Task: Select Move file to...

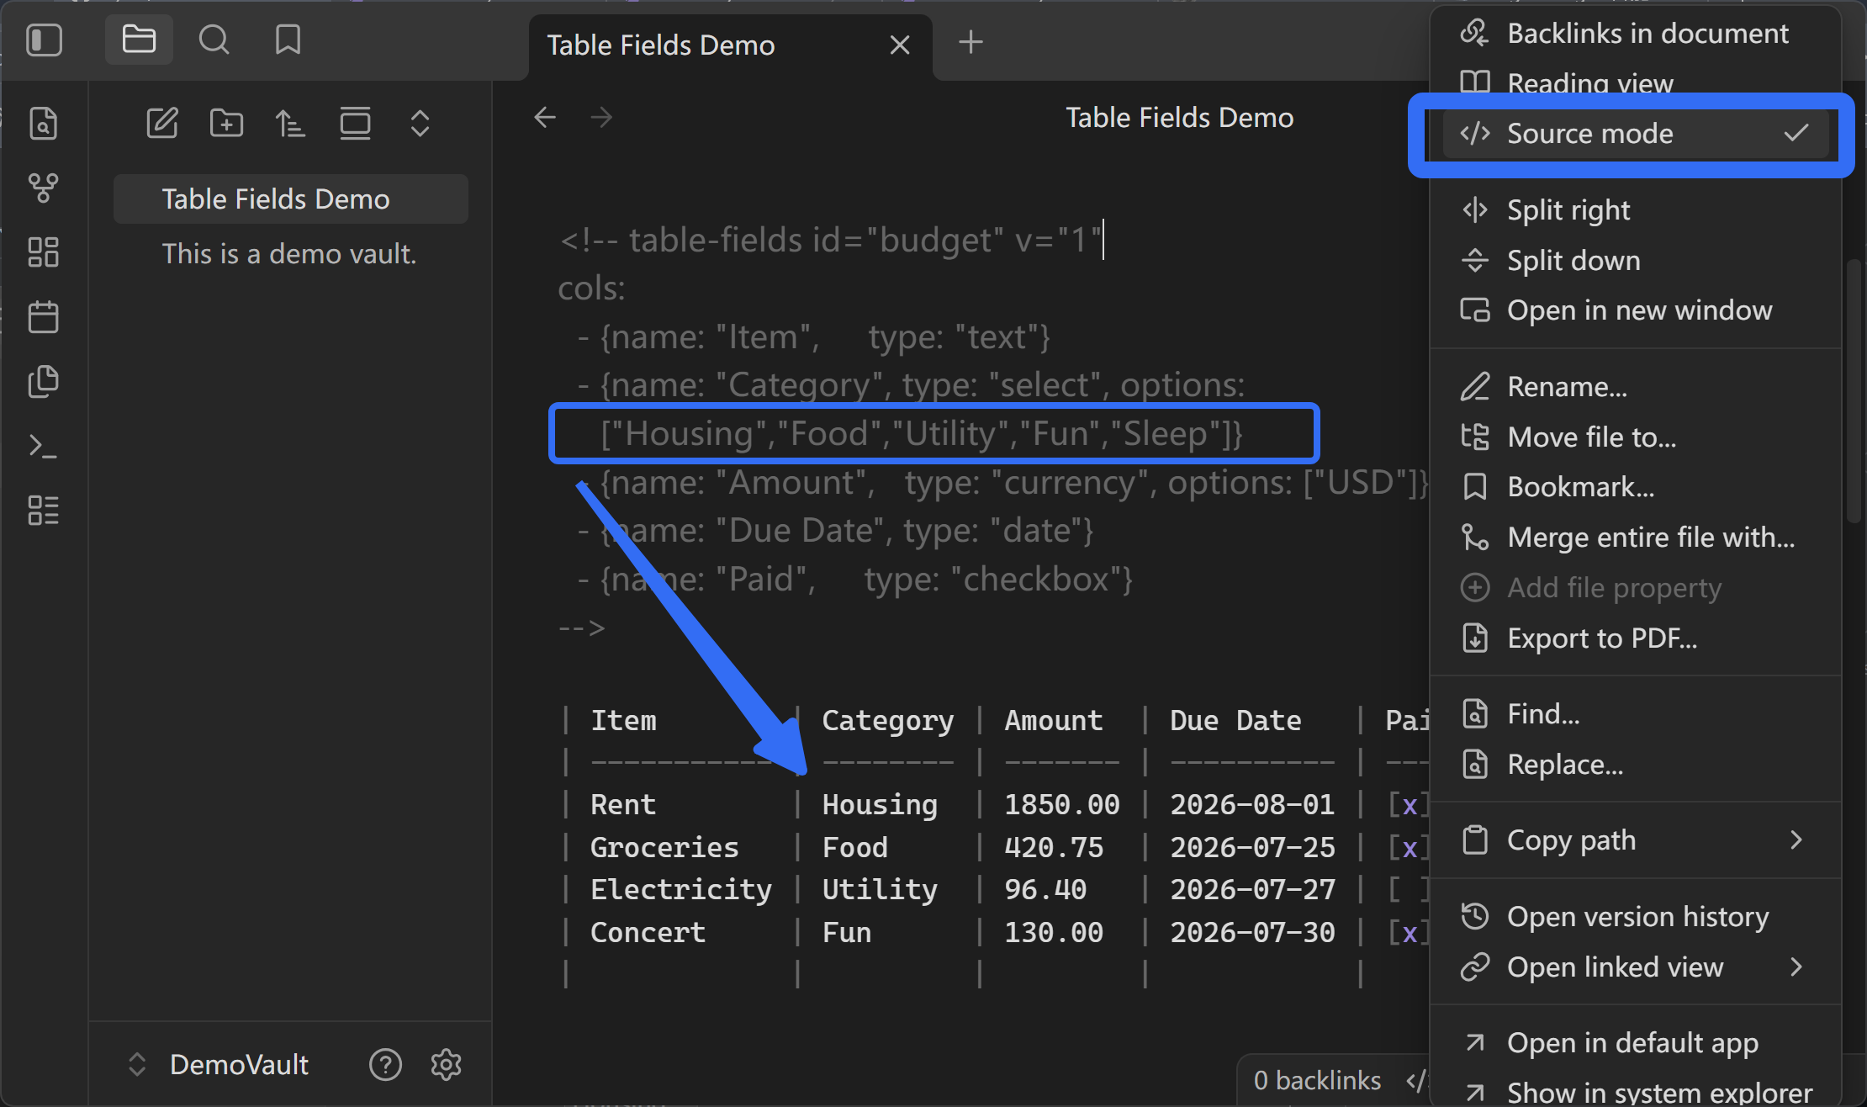Action: coord(1635,437)
